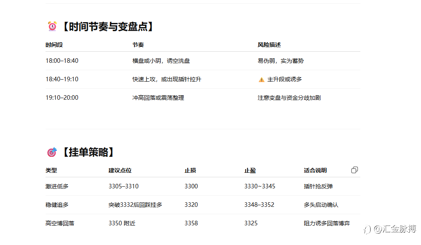Click the copy table icon beside 适合说明
This screenshot has height=245, width=421.
click(355, 170)
